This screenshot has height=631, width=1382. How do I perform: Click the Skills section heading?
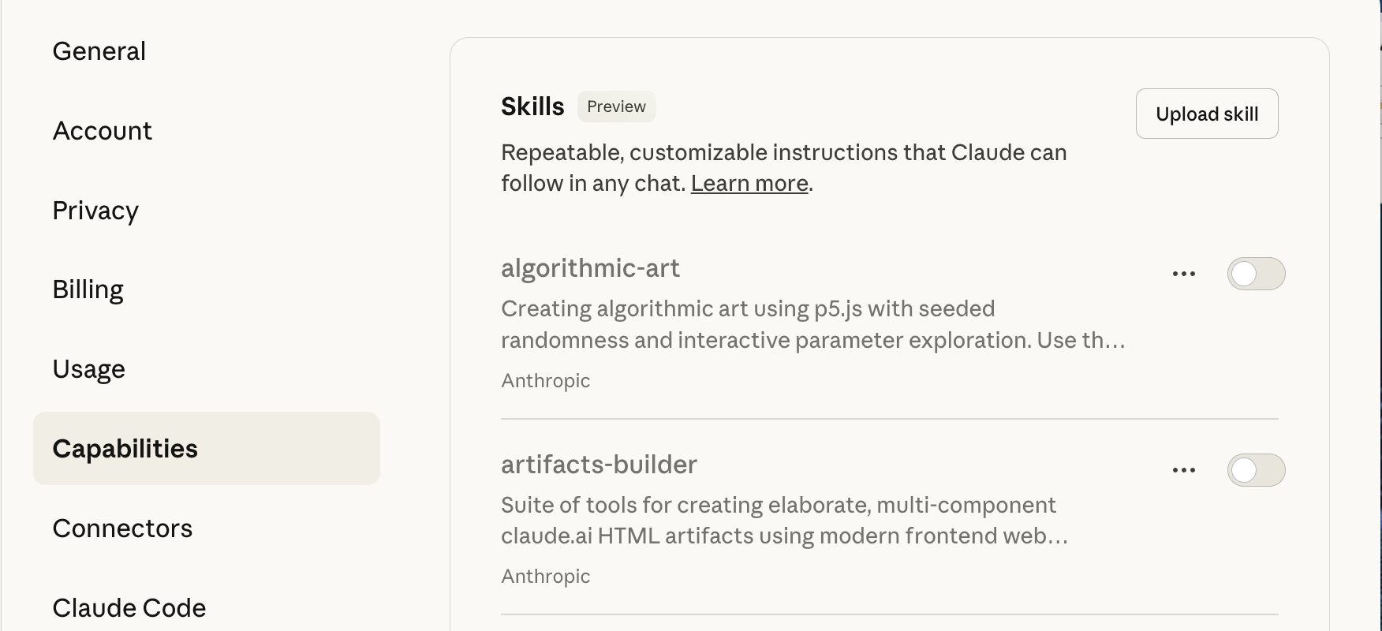[532, 106]
